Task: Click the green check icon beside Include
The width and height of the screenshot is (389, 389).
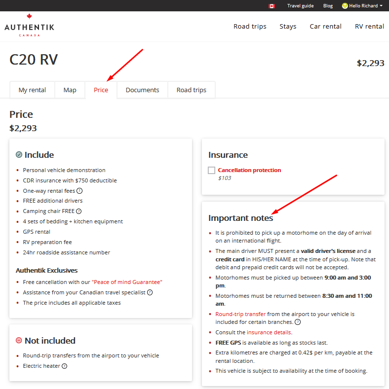Action: [x=19, y=154]
